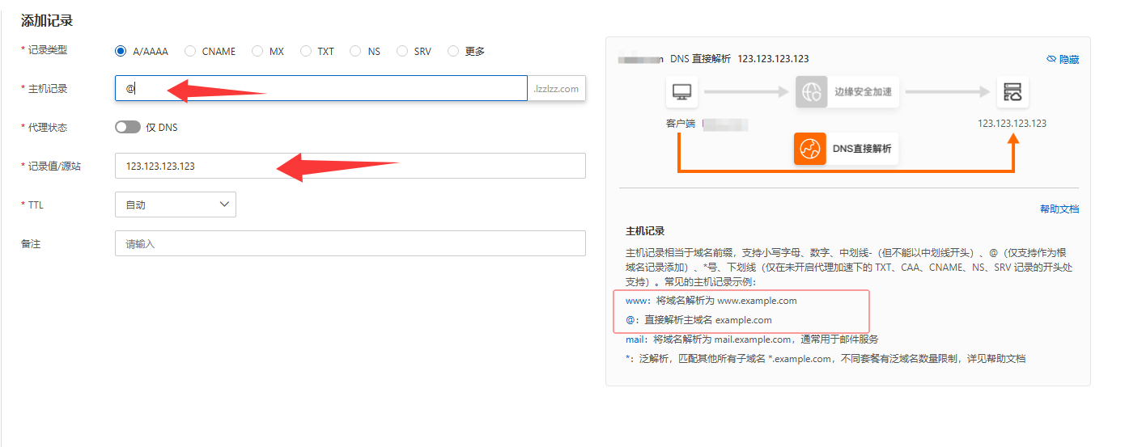Click the client computer monitor icon
This screenshot has height=447, width=1125.
[x=681, y=92]
